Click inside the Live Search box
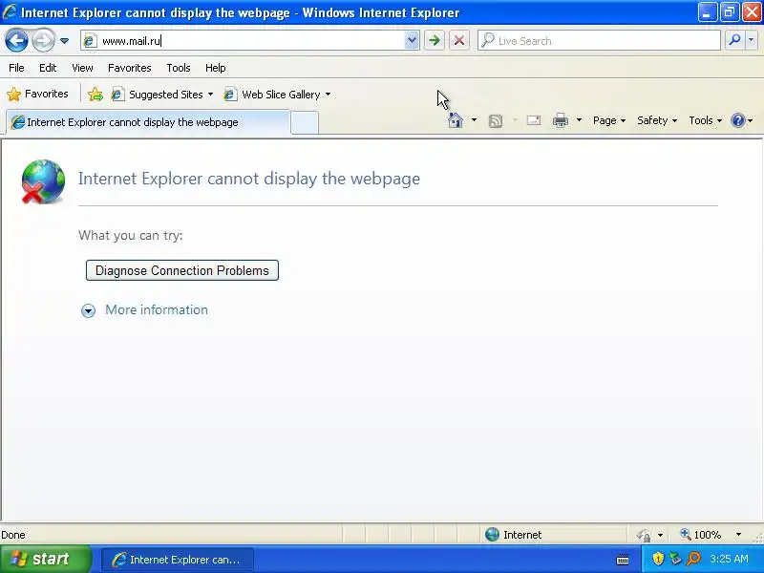The height and width of the screenshot is (573, 764). (599, 41)
